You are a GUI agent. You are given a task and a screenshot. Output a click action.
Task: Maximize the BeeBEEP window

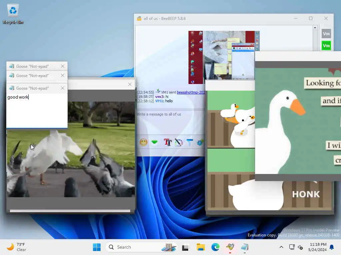(x=311, y=19)
